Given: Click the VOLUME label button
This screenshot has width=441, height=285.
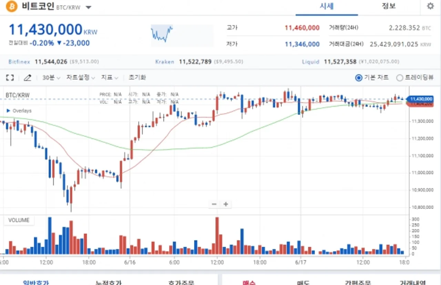Looking at the screenshot, I should click(19, 220).
